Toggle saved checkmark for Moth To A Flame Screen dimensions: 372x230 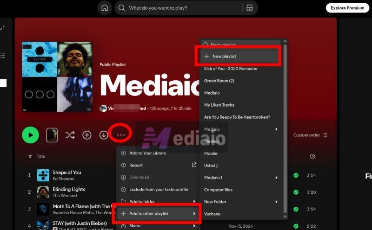[296, 209]
